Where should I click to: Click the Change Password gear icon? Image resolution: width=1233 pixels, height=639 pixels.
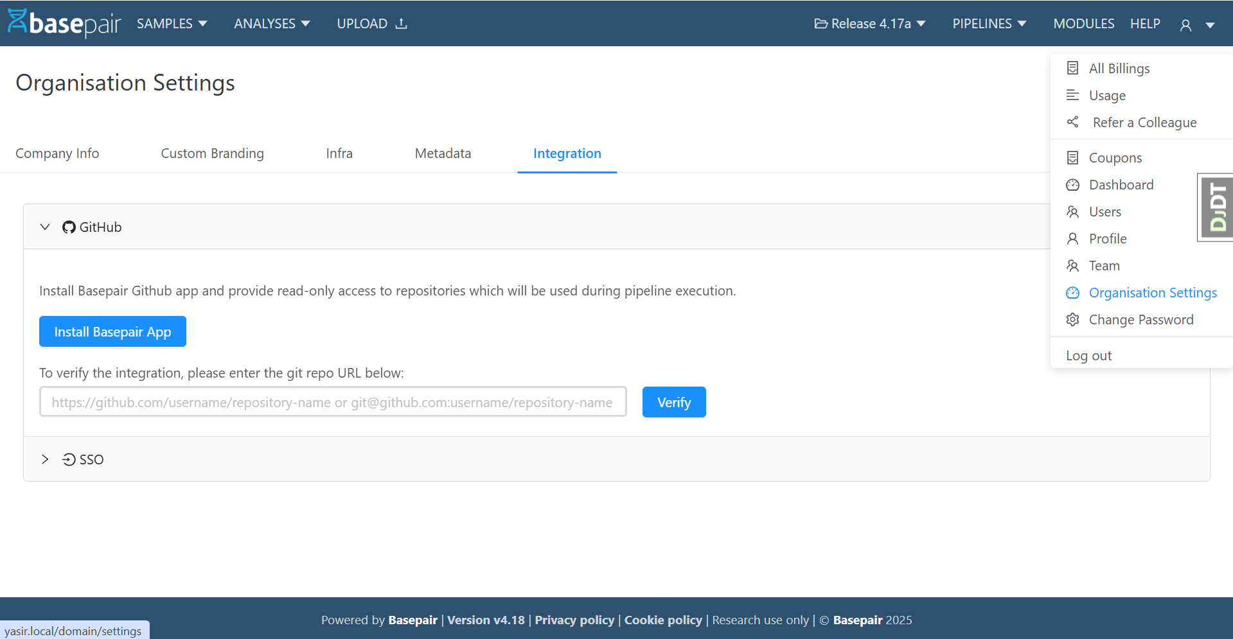pos(1072,320)
